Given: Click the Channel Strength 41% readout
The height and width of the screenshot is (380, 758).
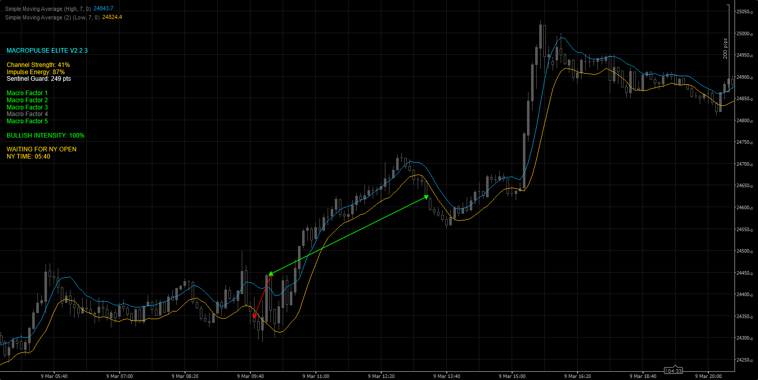Looking at the screenshot, I should click(38, 65).
